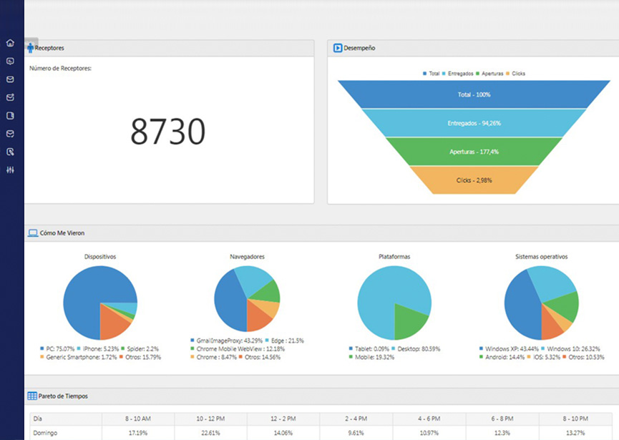The height and width of the screenshot is (440, 619).
Task: Click the document edit sidebar icon
Action: click(x=10, y=152)
